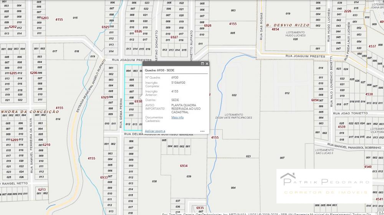This screenshot has height=215, width=384.
Task: Click the Patrik Pegoraro watermark logo
Action: tap(324, 186)
